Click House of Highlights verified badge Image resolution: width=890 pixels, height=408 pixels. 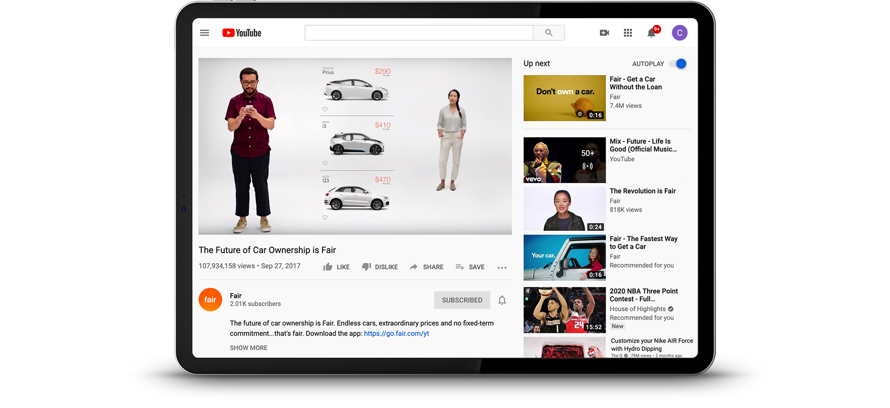[x=671, y=309]
